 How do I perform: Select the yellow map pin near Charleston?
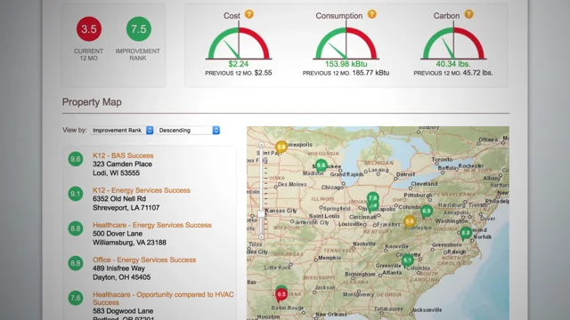coord(410,221)
